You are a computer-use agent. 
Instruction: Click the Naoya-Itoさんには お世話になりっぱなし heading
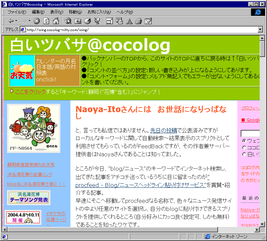coord(151,112)
